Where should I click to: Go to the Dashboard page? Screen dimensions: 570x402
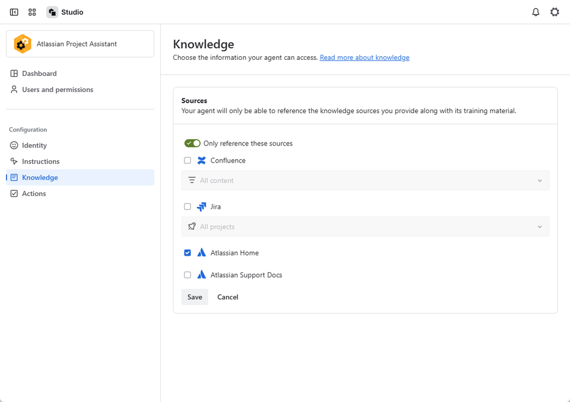click(x=39, y=74)
